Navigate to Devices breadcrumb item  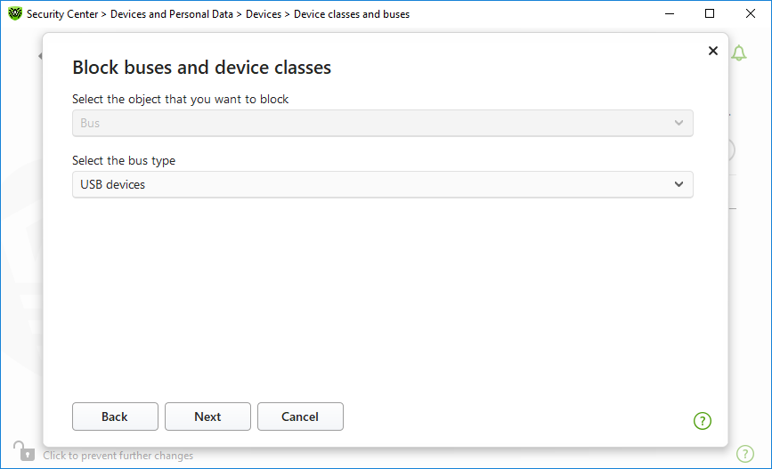[264, 14]
